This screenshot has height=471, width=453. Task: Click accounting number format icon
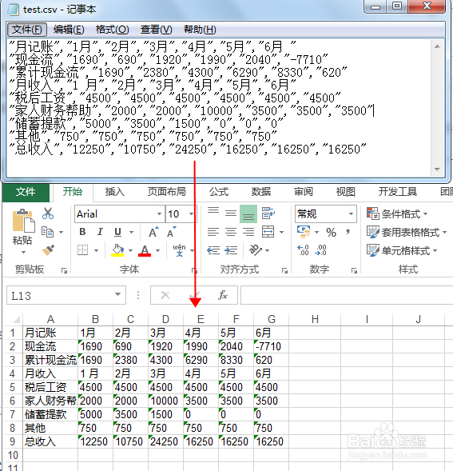pos(304,232)
